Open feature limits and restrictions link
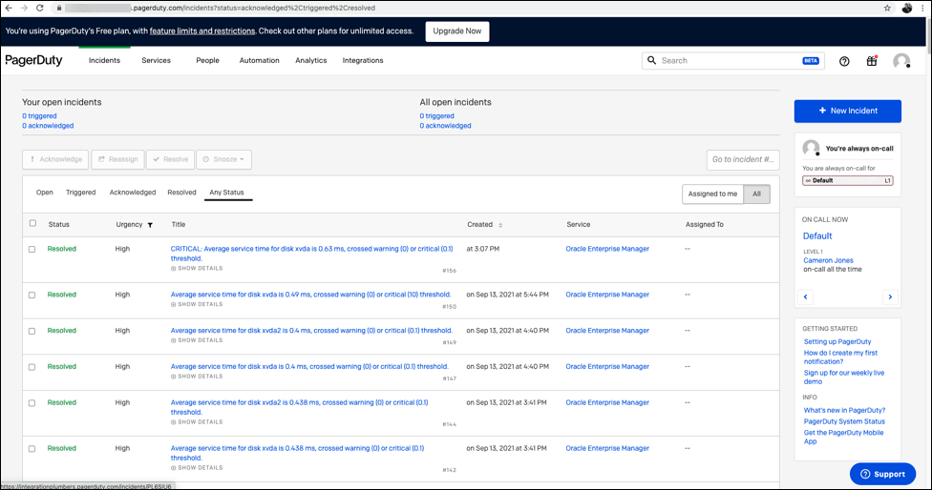Screen dimensions: 932x490 point(202,31)
